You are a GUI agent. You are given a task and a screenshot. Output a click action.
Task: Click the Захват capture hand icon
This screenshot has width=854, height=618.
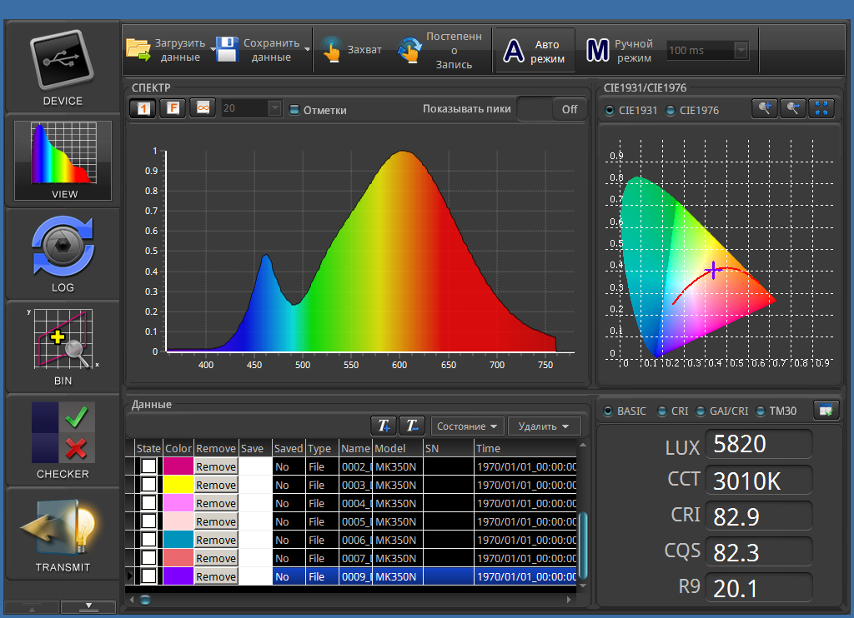click(332, 50)
